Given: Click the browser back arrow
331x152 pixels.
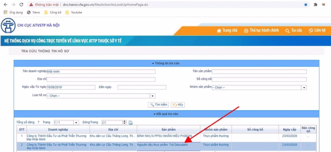Looking at the screenshot, I should click(5, 5).
